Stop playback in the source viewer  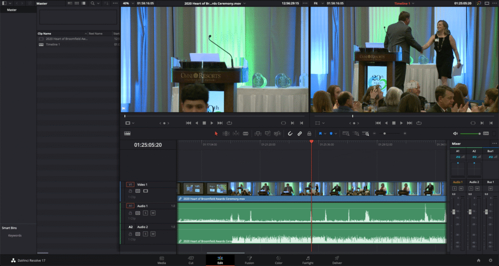tap(204, 123)
